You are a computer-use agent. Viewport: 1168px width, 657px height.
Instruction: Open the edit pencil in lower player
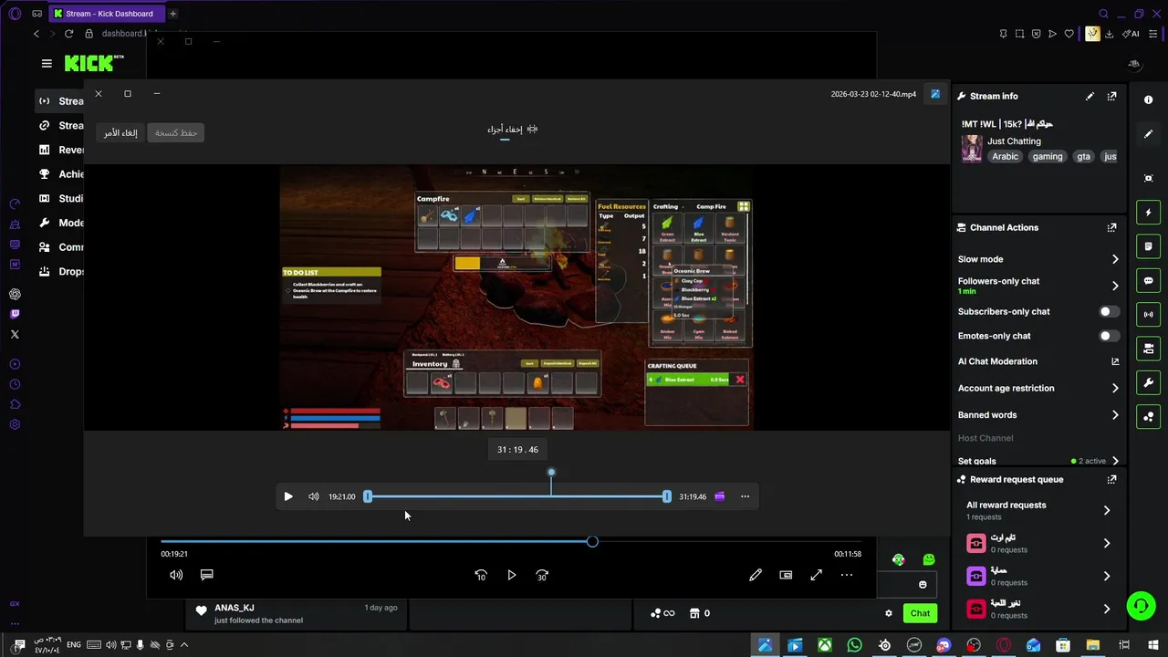click(756, 575)
